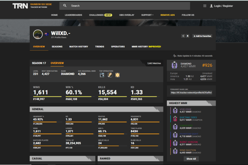
Task: Click Wind Bastion season name
Action: [x=188, y=150]
